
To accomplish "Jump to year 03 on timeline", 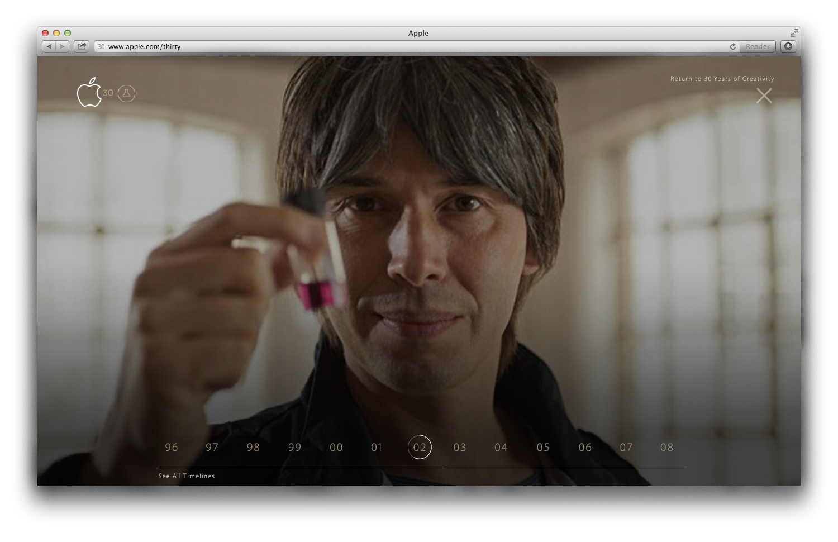I will pos(460,448).
